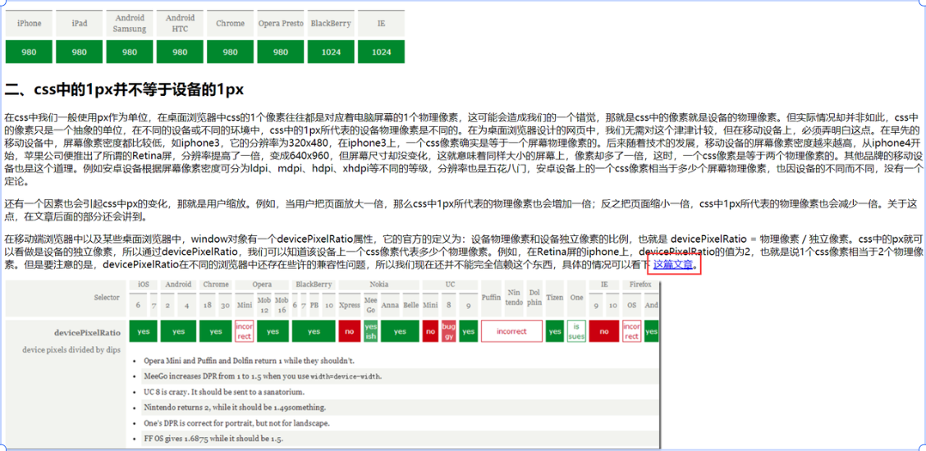Click the Anna sub-header under Nokia
926x451 pixels.
click(x=390, y=305)
